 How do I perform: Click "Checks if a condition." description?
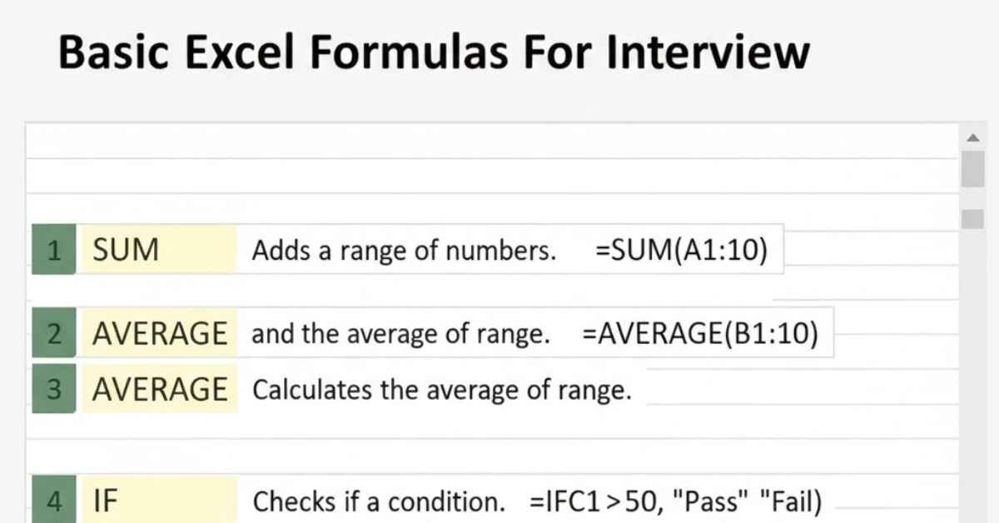point(379,501)
